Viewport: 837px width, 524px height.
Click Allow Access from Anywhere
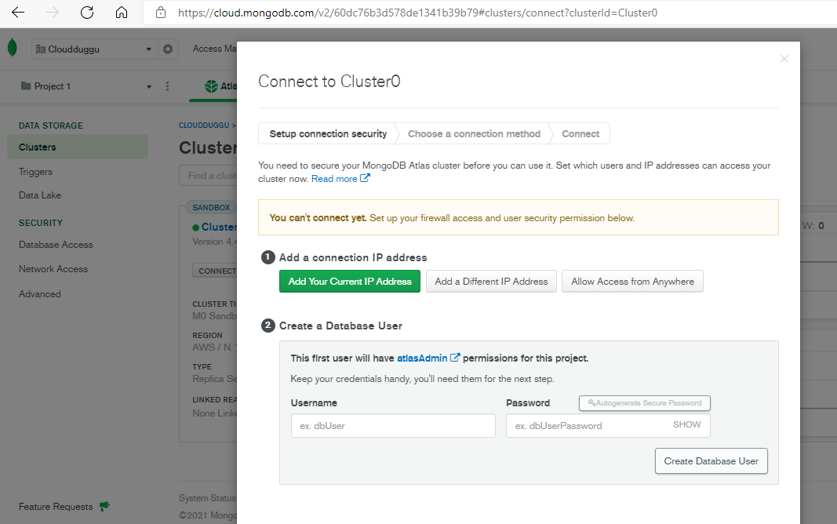[x=632, y=281]
